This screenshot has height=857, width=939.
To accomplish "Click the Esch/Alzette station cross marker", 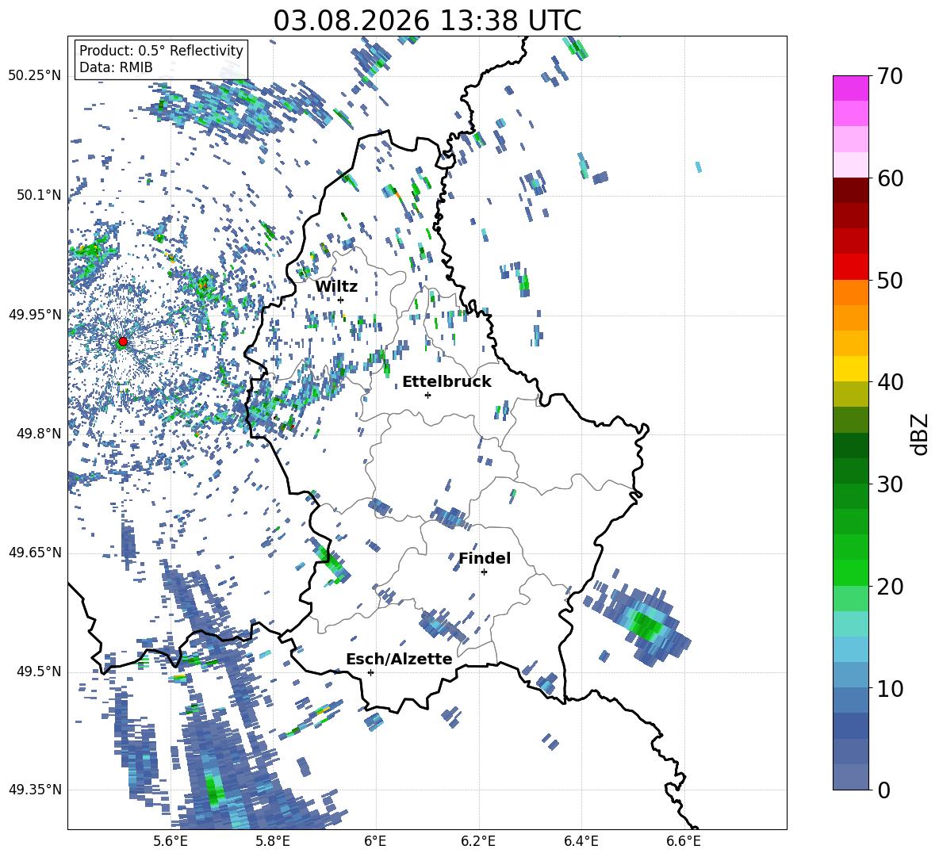I will (x=370, y=672).
